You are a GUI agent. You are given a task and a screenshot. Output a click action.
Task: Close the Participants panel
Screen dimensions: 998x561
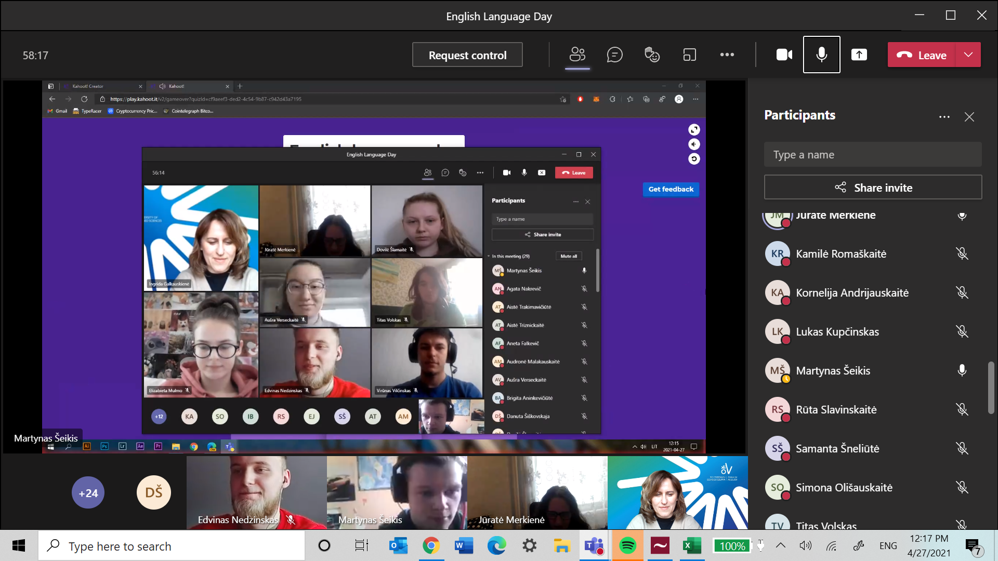pyautogui.click(x=969, y=117)
